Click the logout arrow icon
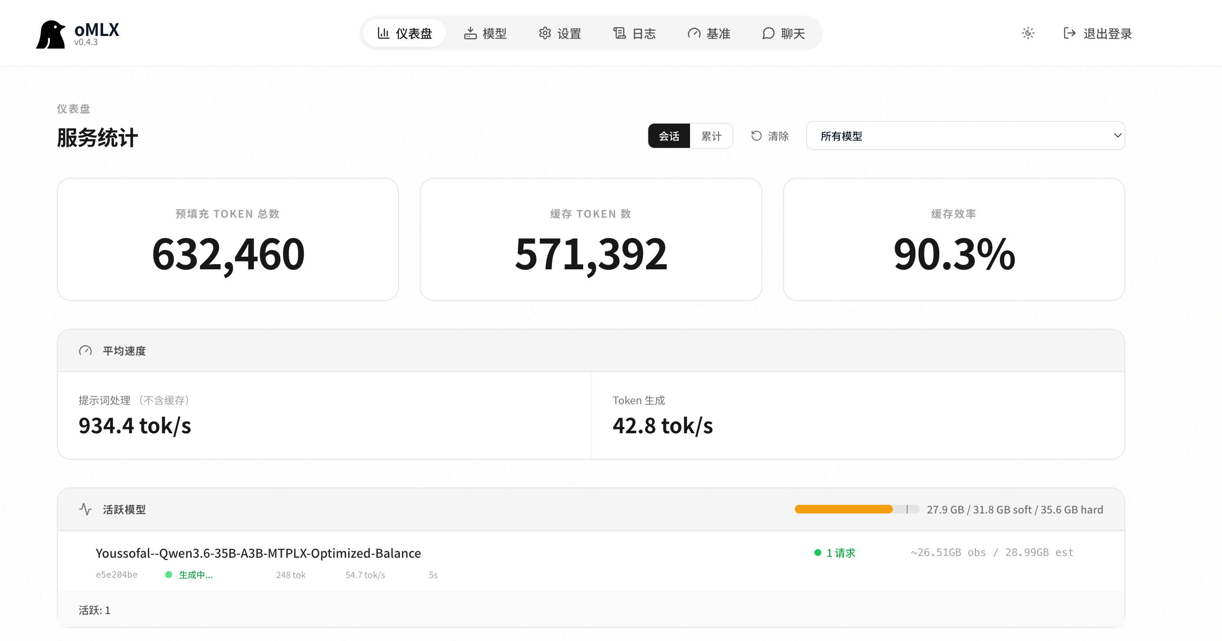Image resolution: width=1222 pixels, height=641 pixels. coord(1069,33)
